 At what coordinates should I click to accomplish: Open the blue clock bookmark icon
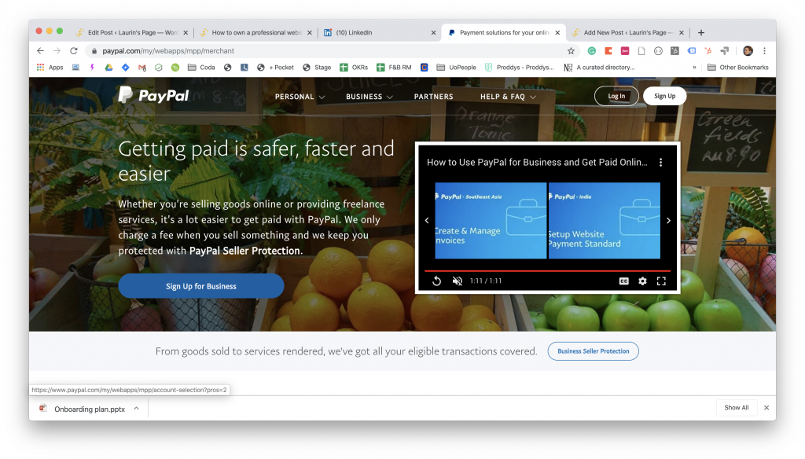point(244,68)
